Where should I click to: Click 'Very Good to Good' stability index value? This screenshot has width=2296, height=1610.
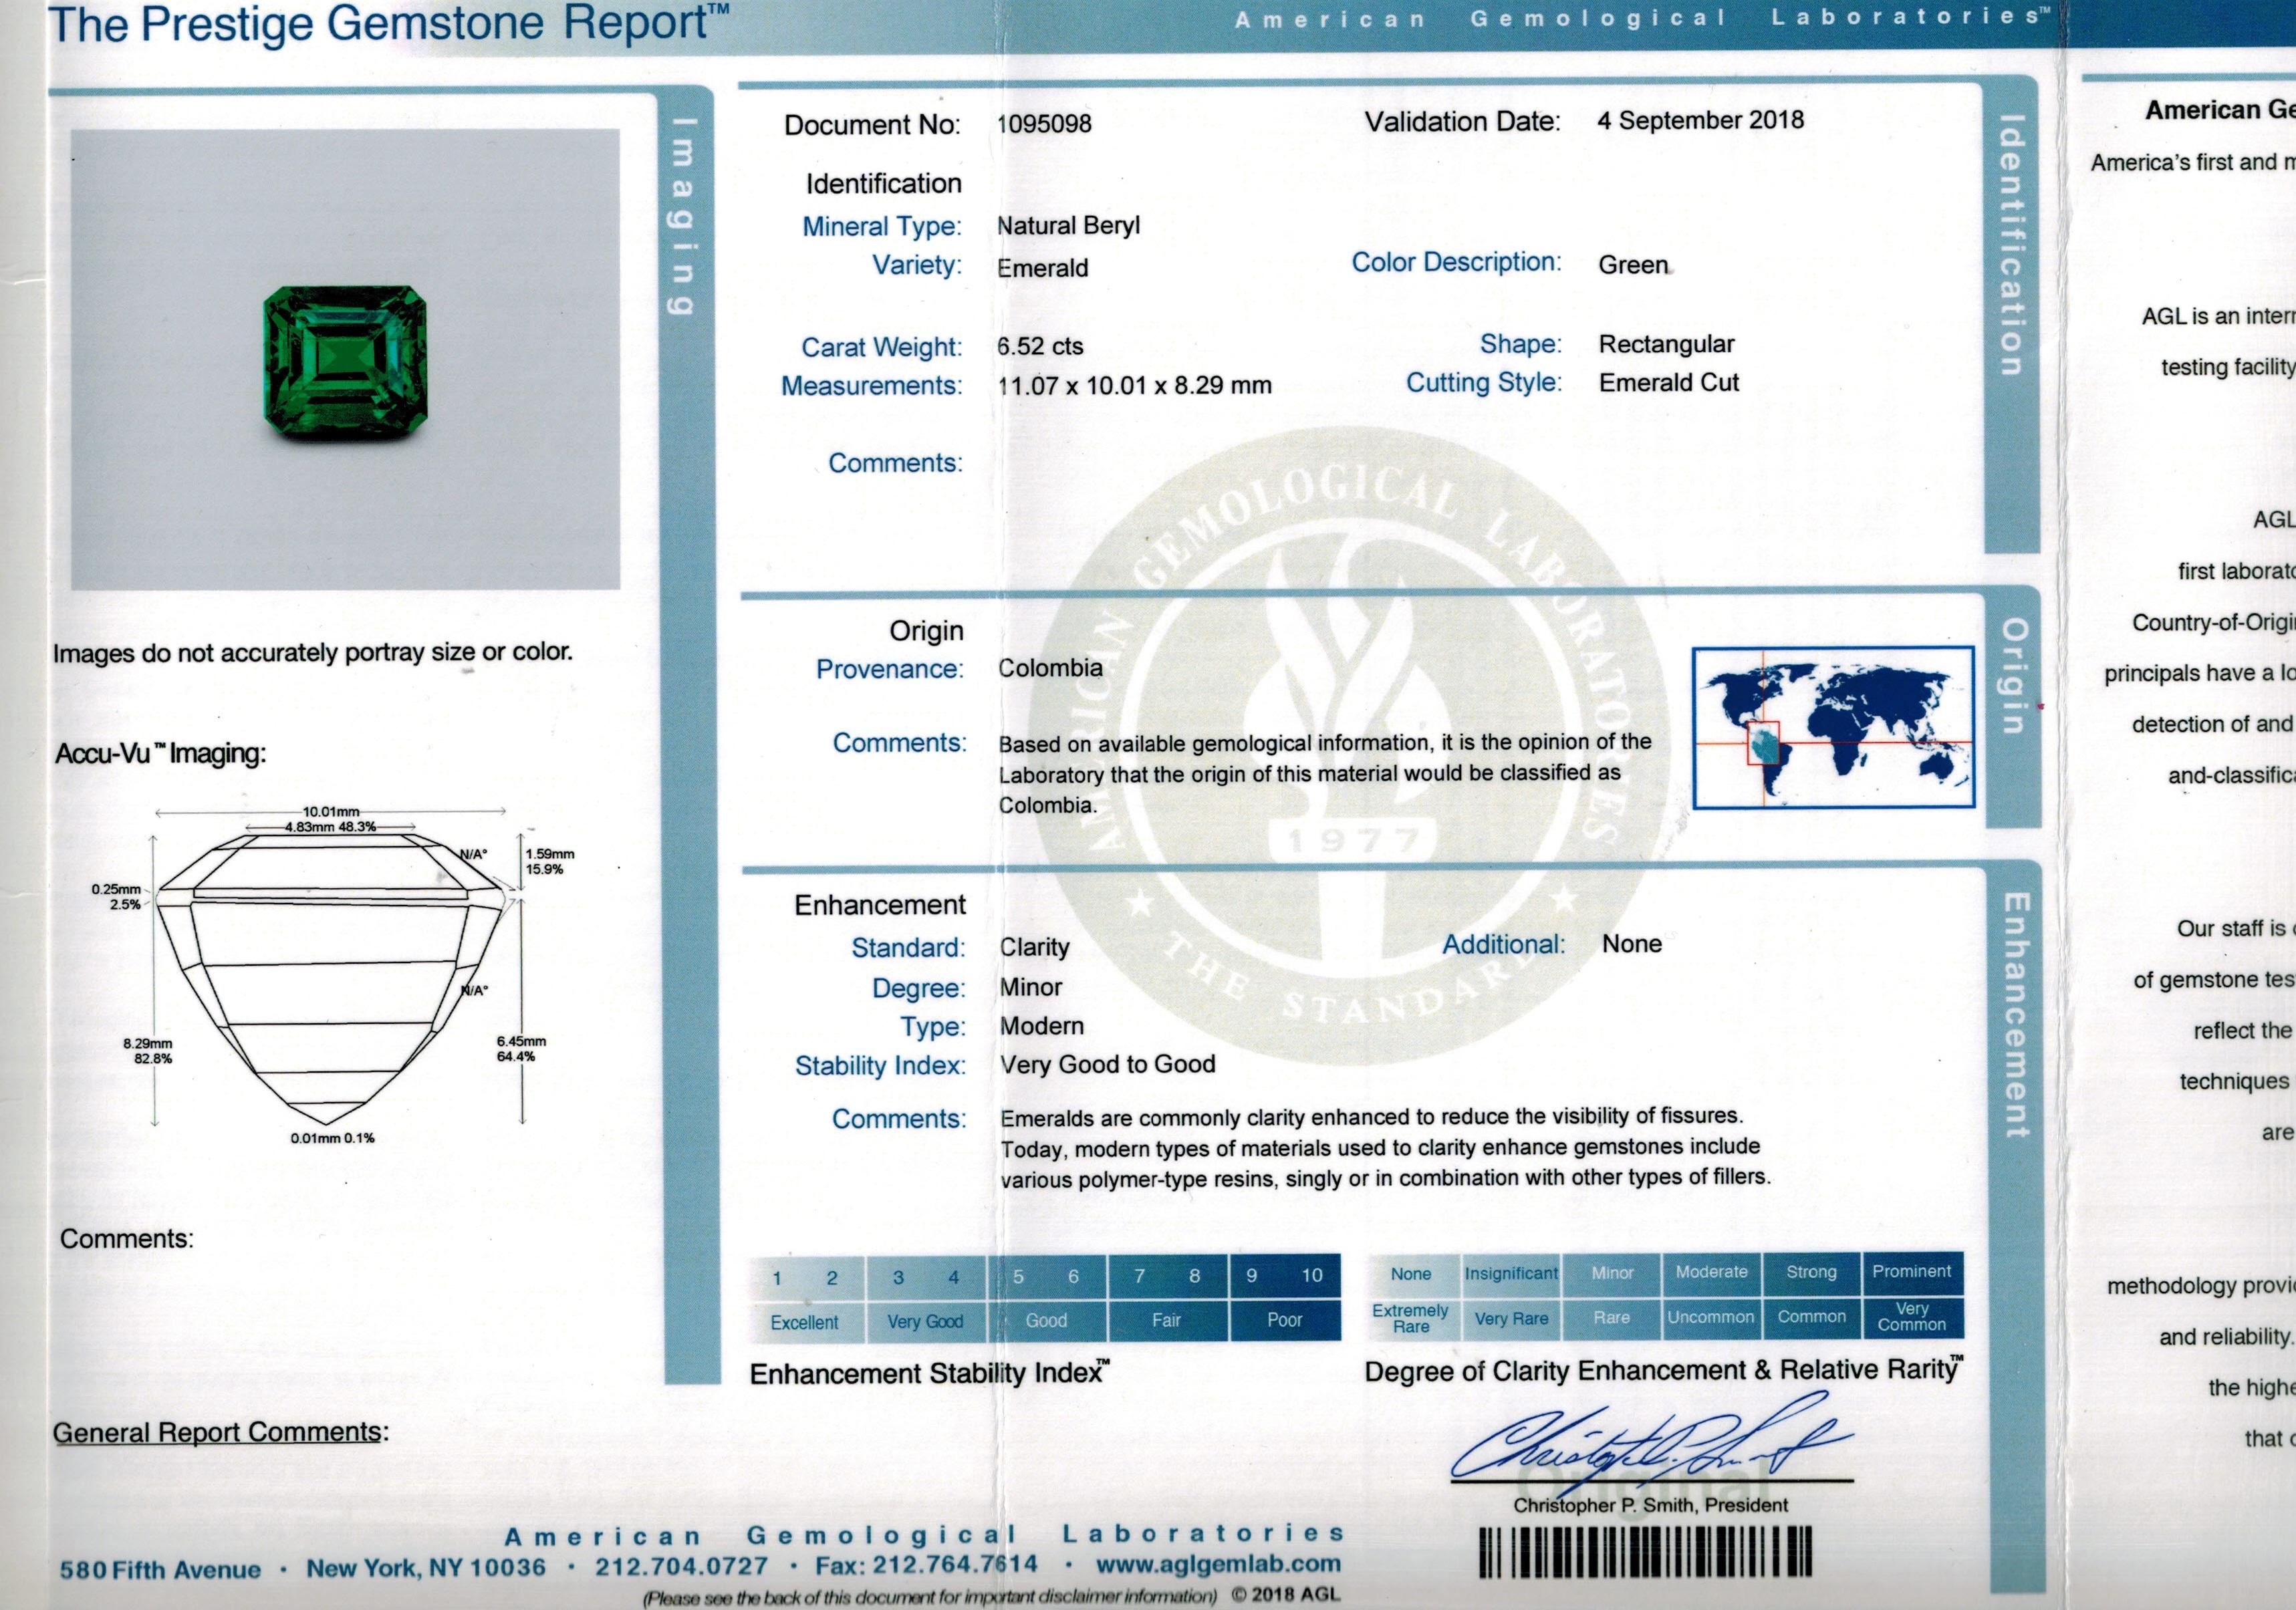coord(1107,1064)
